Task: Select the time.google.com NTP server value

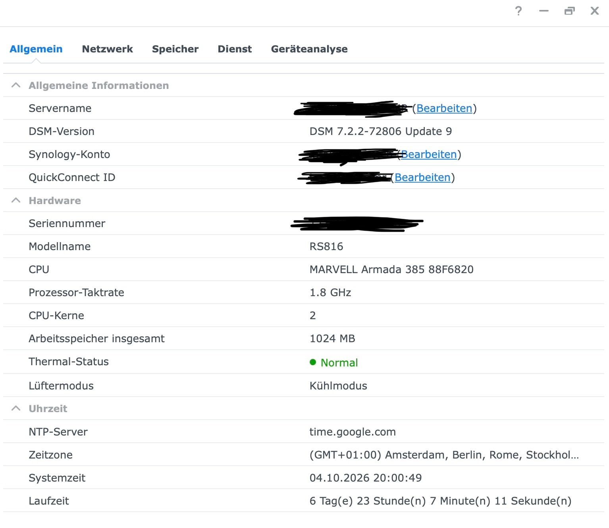Action: [x=353, y=432]
